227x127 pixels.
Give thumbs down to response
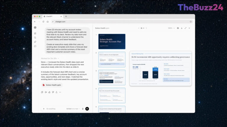coord(53,92)
